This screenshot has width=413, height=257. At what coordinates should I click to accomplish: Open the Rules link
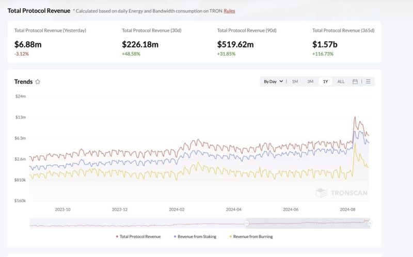click(x=229, y=10)
